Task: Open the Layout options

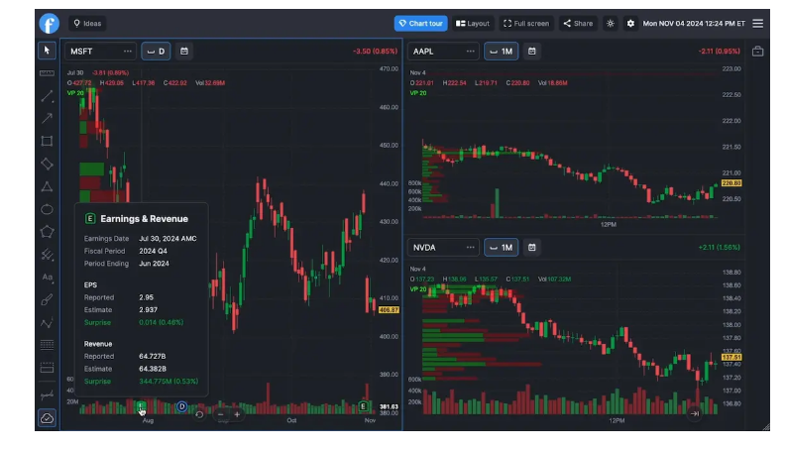Action: pos(473,24)
